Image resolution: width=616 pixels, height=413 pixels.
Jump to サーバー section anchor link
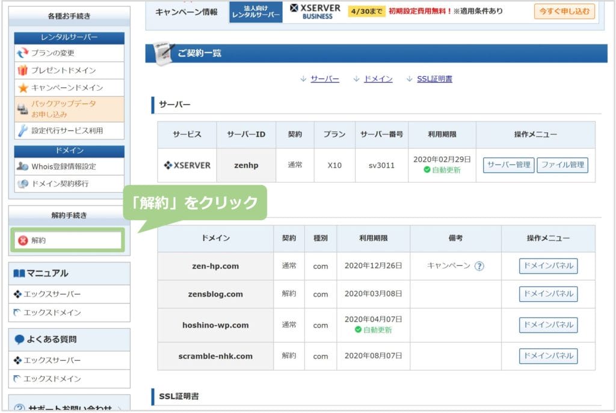point(324,79)
